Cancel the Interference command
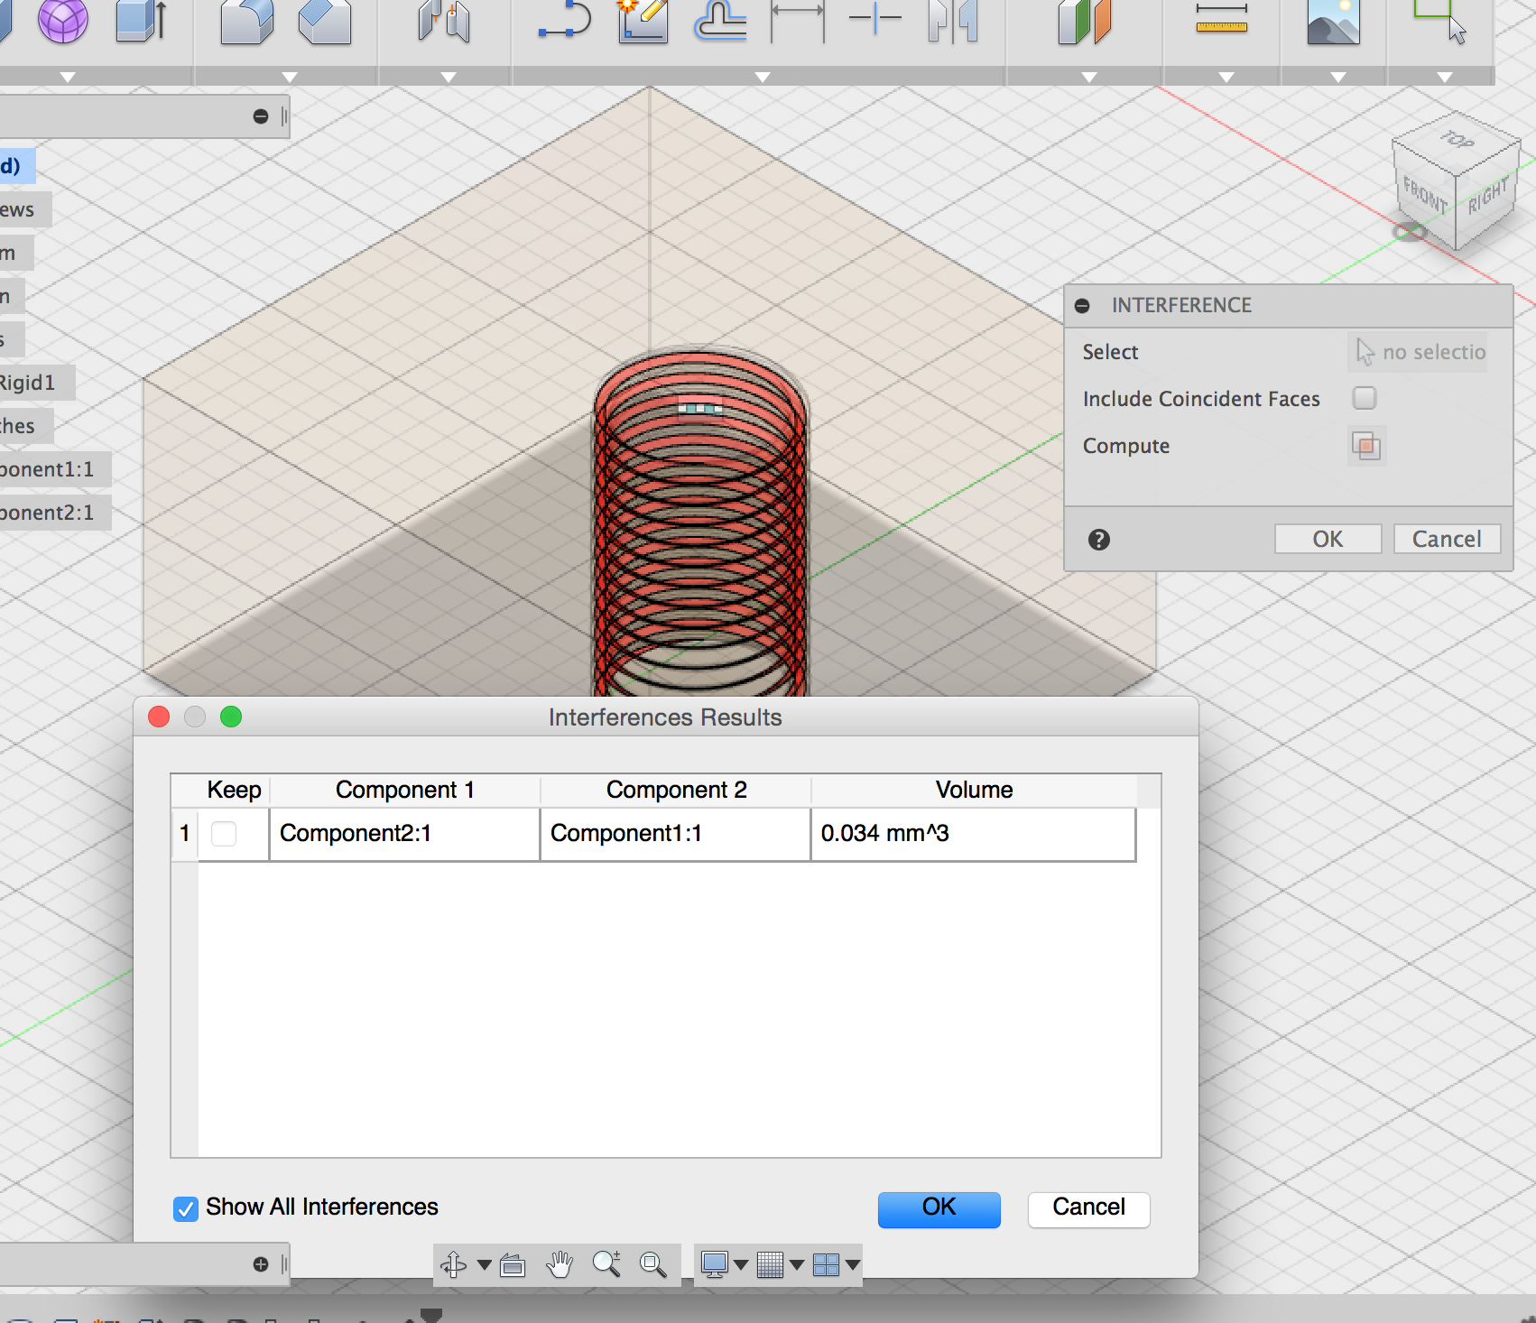 pyautogui.click(x=1446, y=539)
